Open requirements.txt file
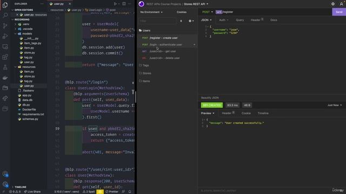 (33, 114)
